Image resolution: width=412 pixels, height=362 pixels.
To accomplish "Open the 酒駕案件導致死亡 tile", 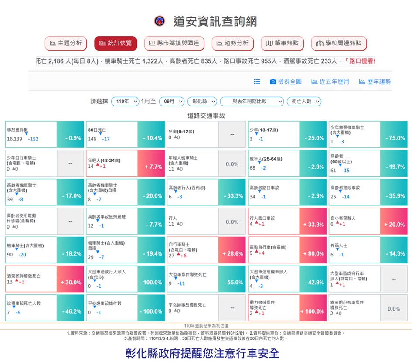I will click(44, 279).
